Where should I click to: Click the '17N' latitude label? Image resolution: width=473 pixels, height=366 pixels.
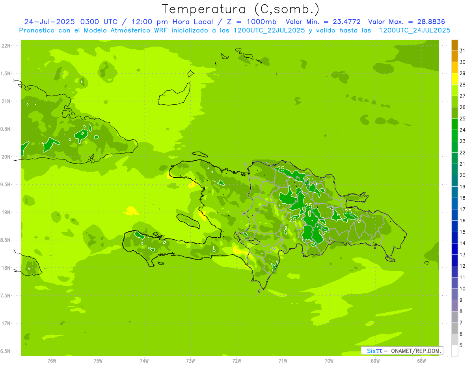pyautogui.click(x=6, y=323)
